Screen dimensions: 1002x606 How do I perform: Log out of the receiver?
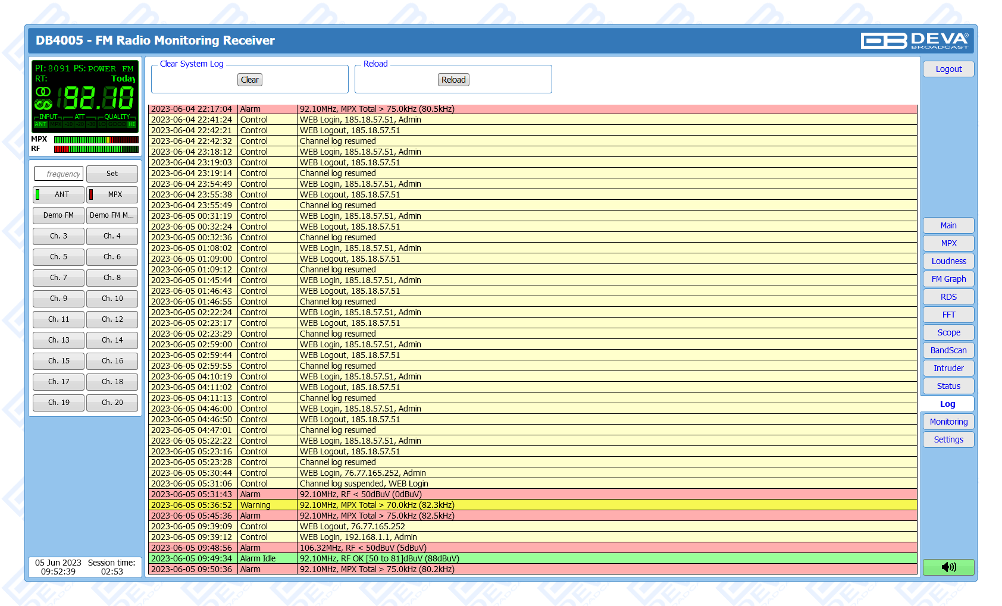click(948, 69)
